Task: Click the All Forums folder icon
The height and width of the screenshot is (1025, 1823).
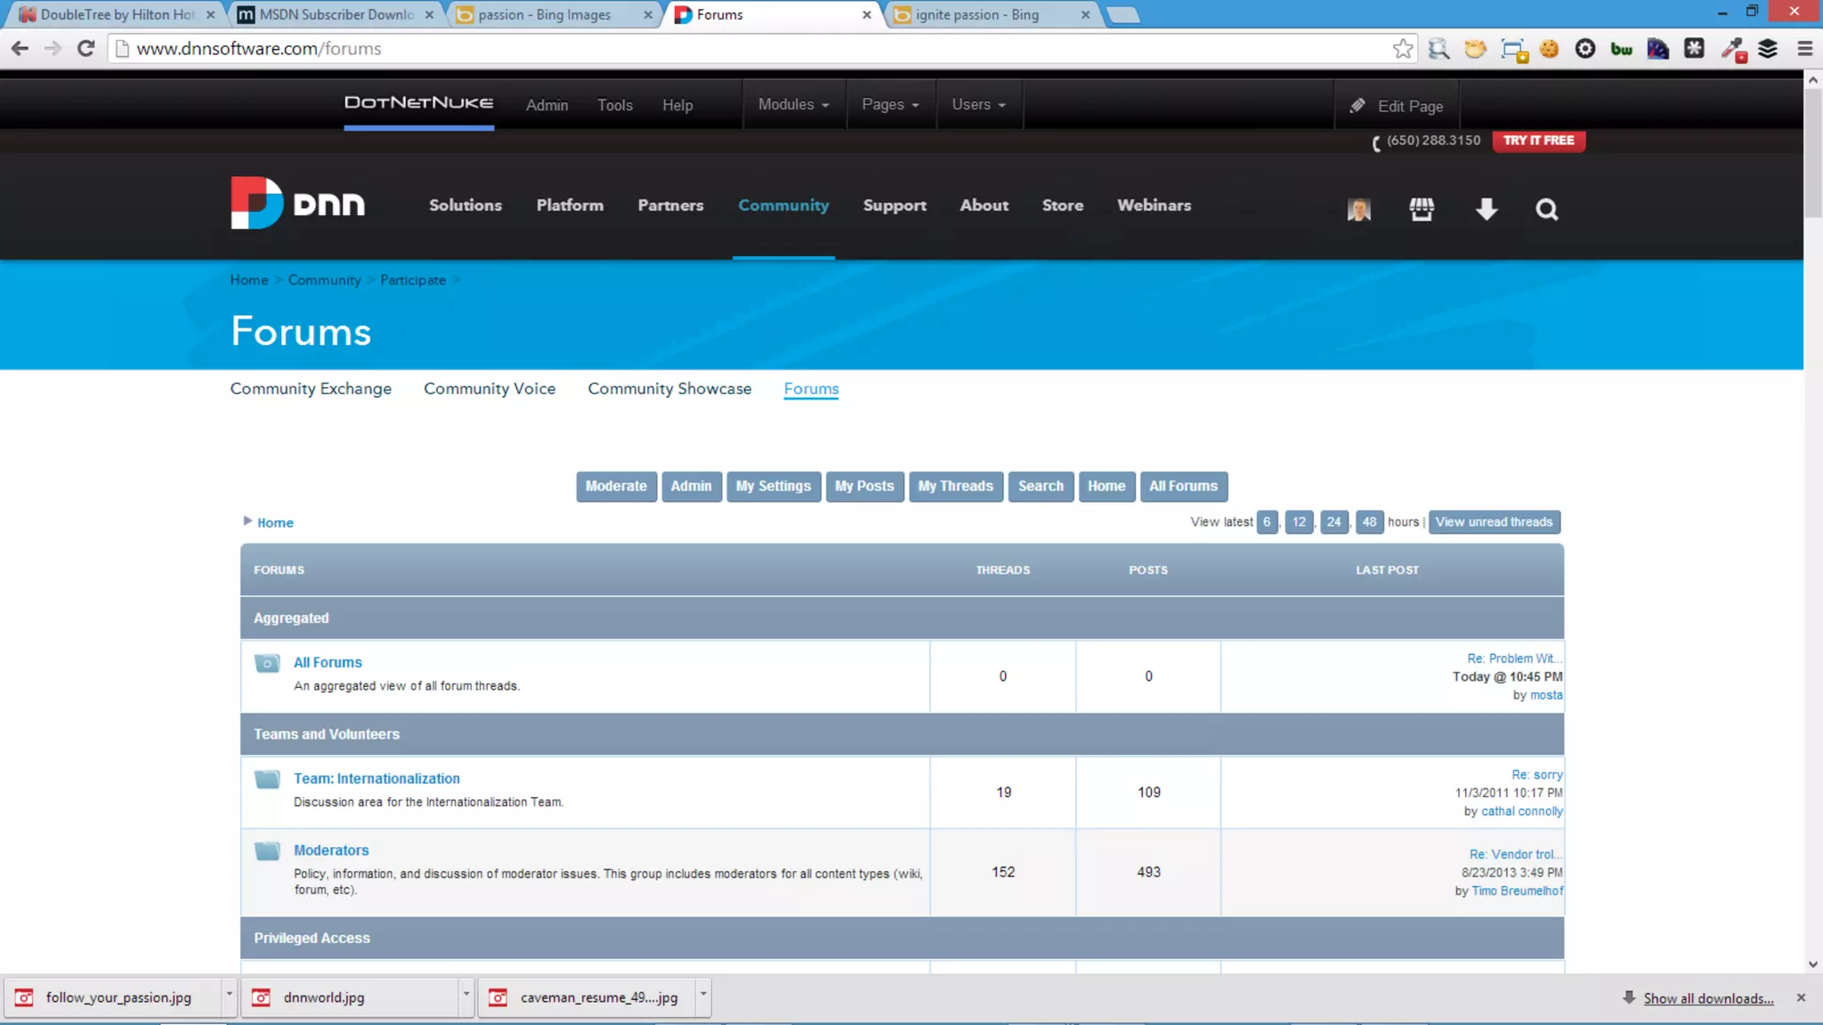Action: (267, 664)
